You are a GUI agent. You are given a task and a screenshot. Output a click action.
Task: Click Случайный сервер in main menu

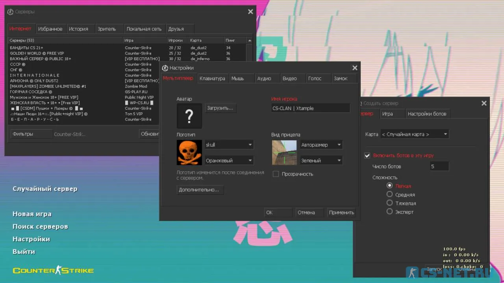coord(45,189)
